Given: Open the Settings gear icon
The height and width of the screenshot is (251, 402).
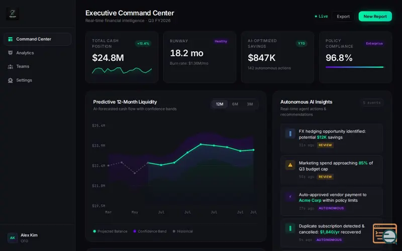Looking at the screenshot, I should pyautogui.click(x=10, y=80).
